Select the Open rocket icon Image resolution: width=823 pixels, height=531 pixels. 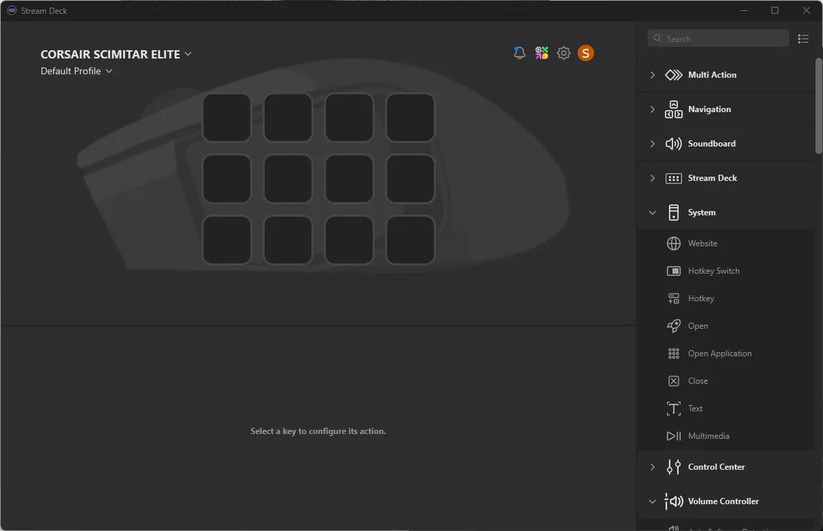(673, 326)
